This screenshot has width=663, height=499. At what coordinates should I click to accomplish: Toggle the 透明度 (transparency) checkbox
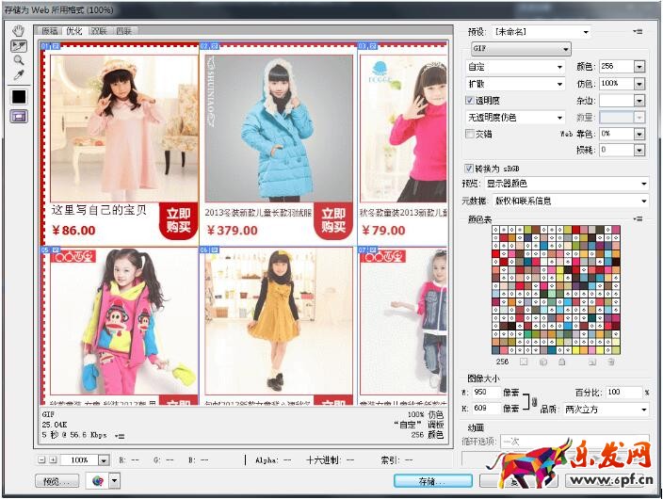471,101
